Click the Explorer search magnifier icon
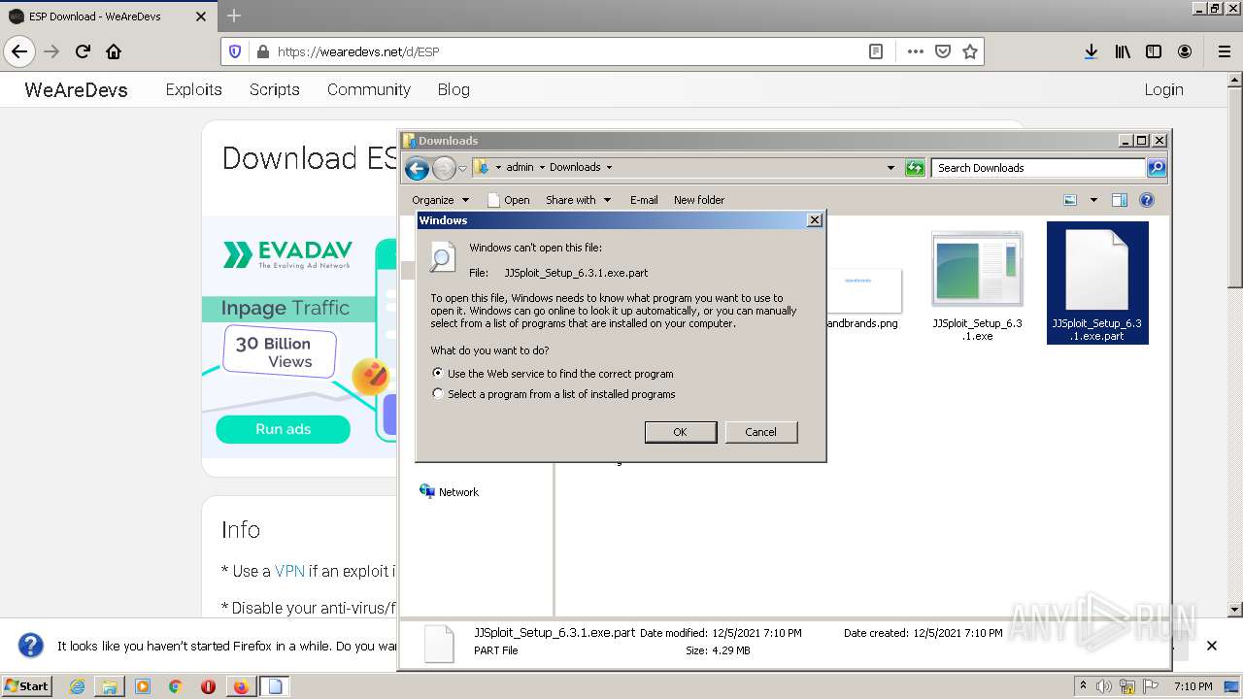1243x699 pixels. pyautogui.click(x=1156, y=168)
